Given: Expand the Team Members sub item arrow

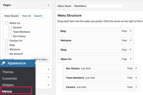Looking at the screenshot, I should coord(136,78).
